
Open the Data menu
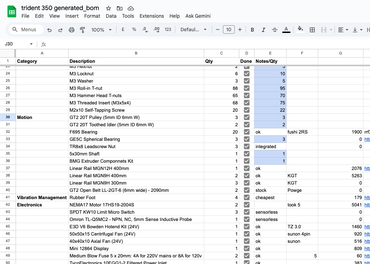pyautogui.click(x=111, y=16)
